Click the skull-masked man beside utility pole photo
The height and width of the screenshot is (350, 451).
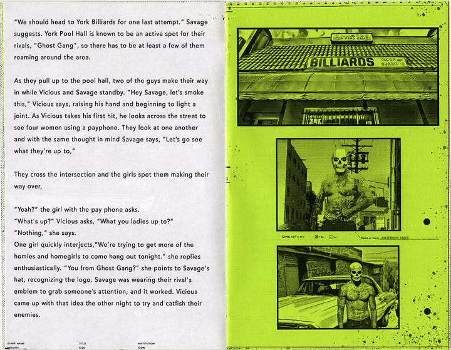338,185
